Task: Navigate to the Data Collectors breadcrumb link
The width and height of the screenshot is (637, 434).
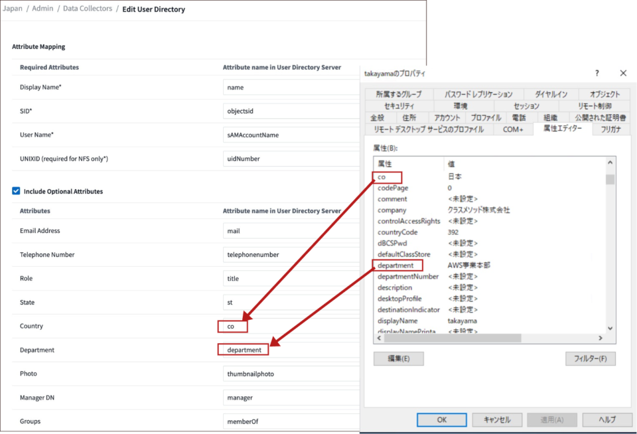Action: pos(87,9)
